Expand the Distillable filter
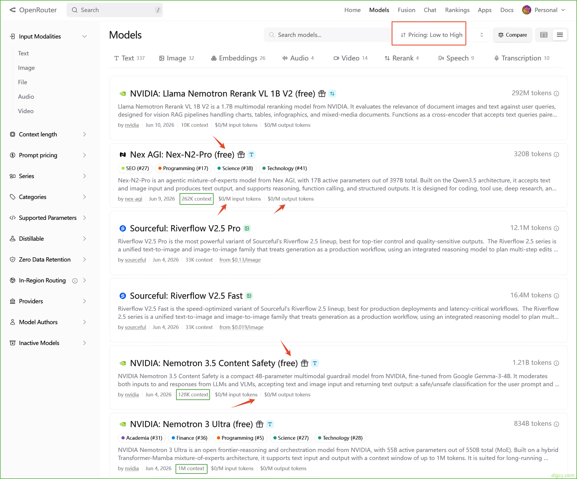Screen dimensions: 577x479 pyautogui.click(x=48, y=239)
